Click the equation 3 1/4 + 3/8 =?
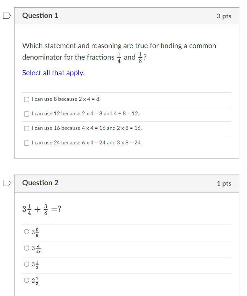Screen dimensions: 247x296 pos(42,209)
